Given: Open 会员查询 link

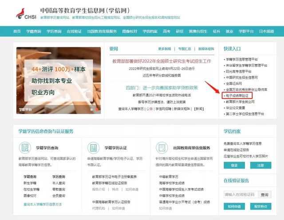Looking at the screenshot, I should coord(59,196).
